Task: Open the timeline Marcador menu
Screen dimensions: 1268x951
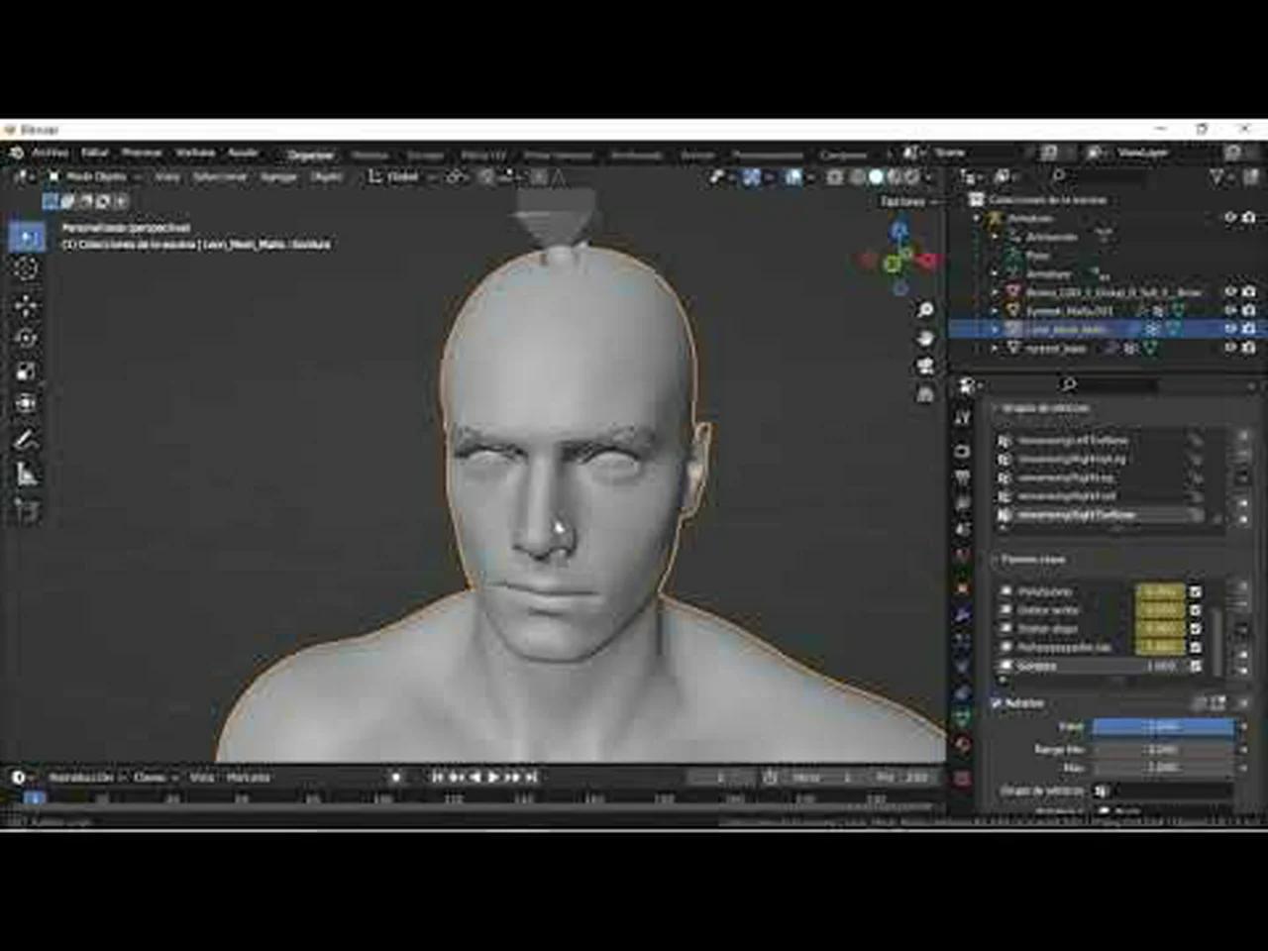Action: [x=248, y=778]
